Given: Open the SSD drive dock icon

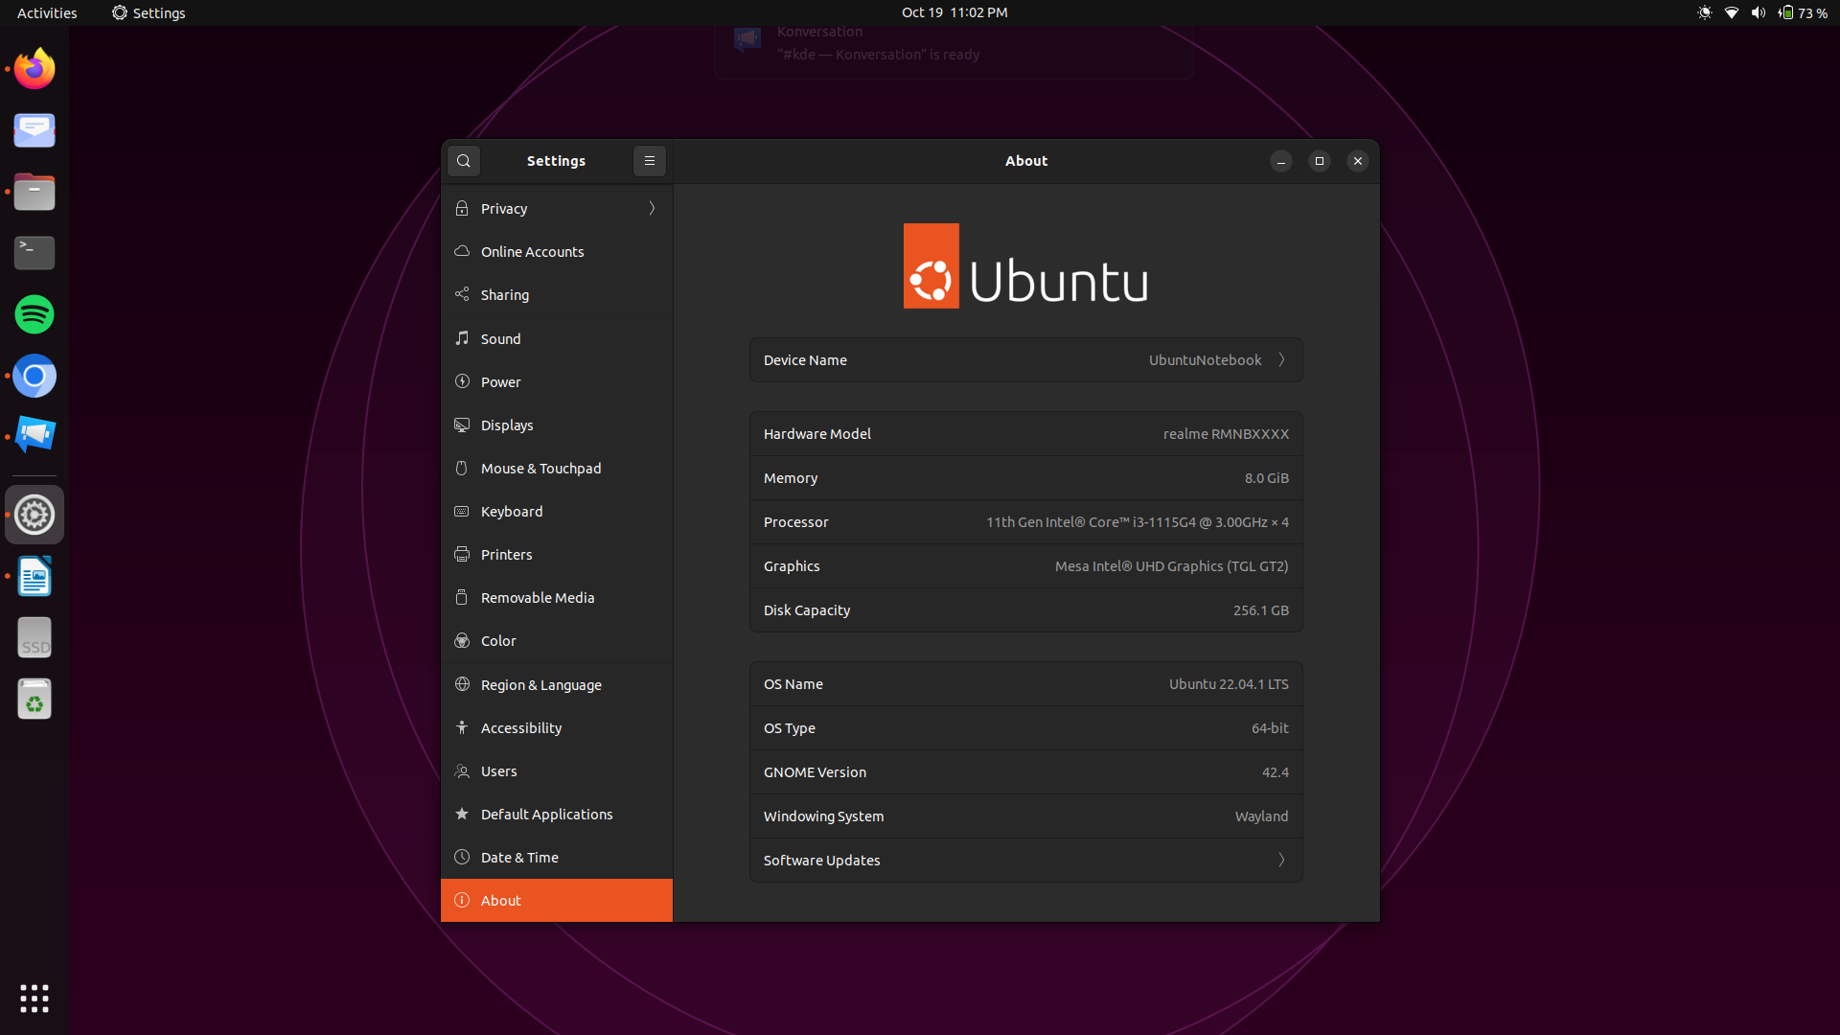Looking at the screenshot, I should click(34, 638).
